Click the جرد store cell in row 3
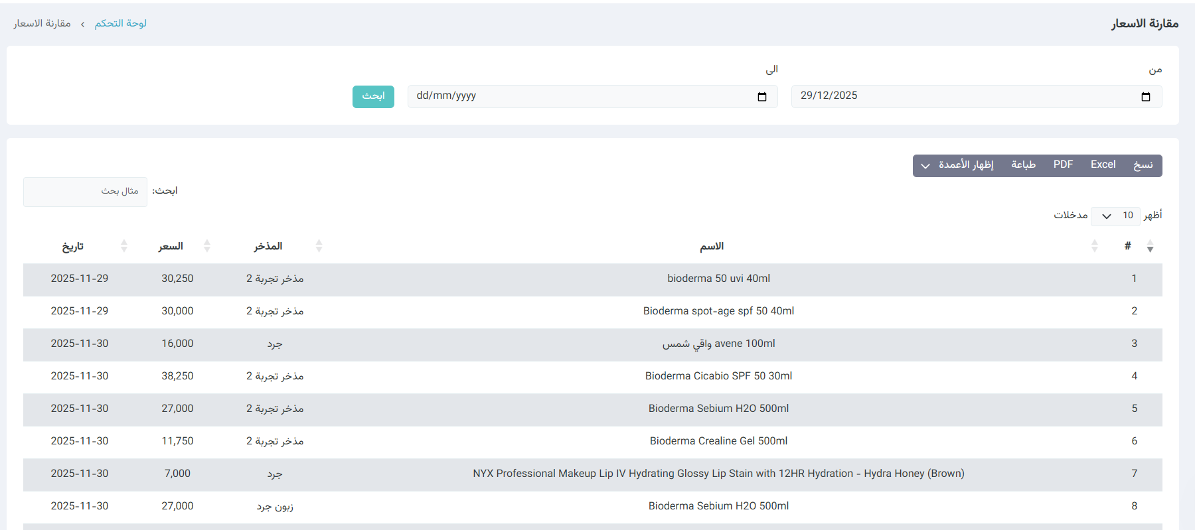The width and height of the screenshot is (1195, 530). tap(275, 344)
